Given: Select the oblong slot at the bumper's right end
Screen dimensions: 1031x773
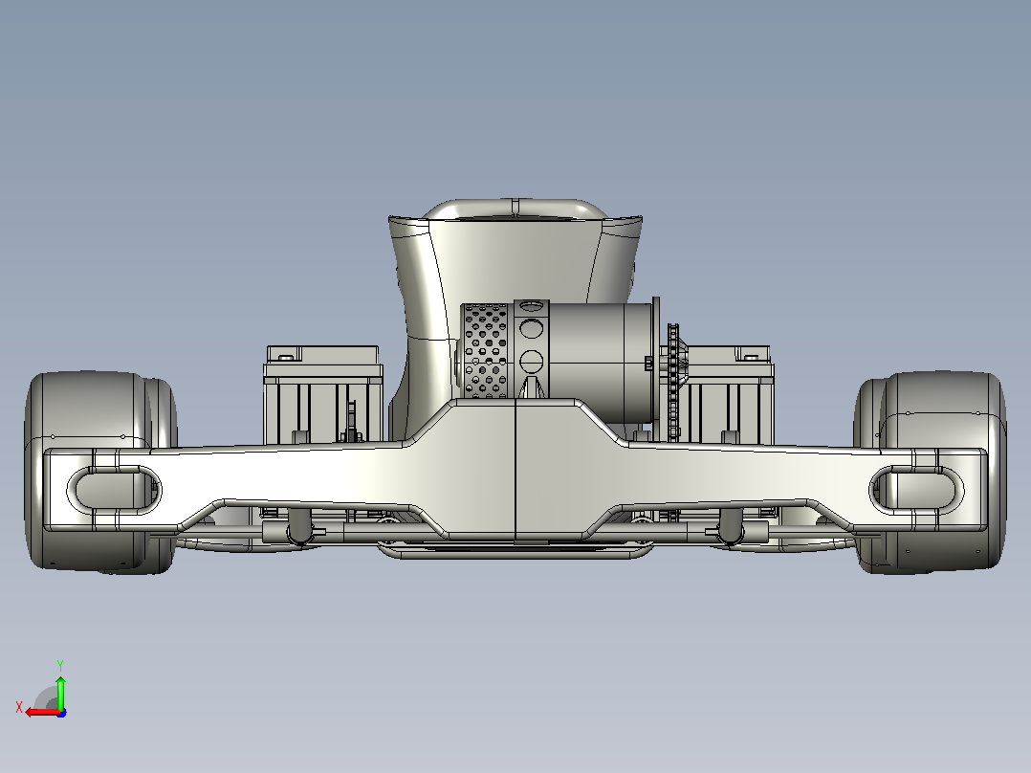Looking at the screenshot, I should (916, 490).
